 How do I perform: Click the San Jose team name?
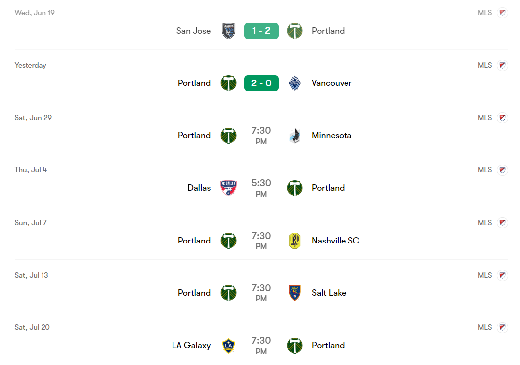[193, 31]
